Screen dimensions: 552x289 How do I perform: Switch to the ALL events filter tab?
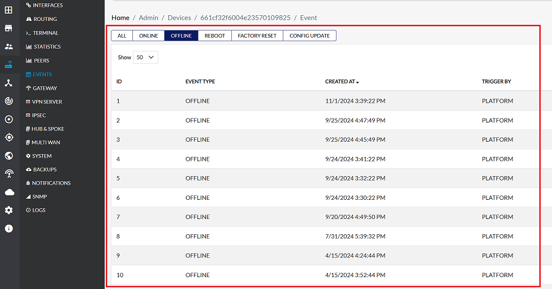click(122, 36)
